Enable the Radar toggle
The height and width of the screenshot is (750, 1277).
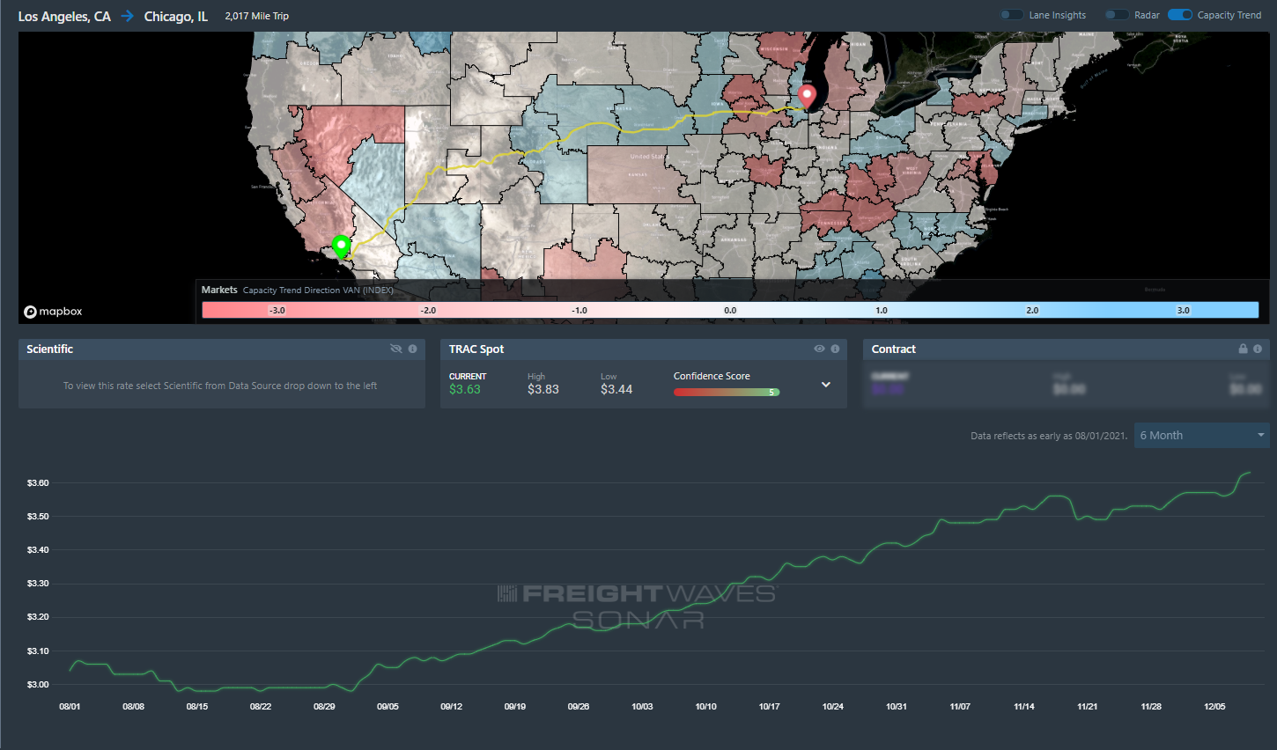1117,15
